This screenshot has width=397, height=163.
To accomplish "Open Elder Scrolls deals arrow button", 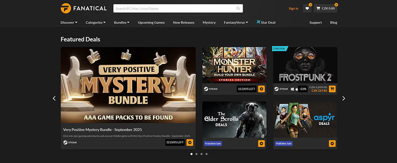I will click(x=261, y=144).
